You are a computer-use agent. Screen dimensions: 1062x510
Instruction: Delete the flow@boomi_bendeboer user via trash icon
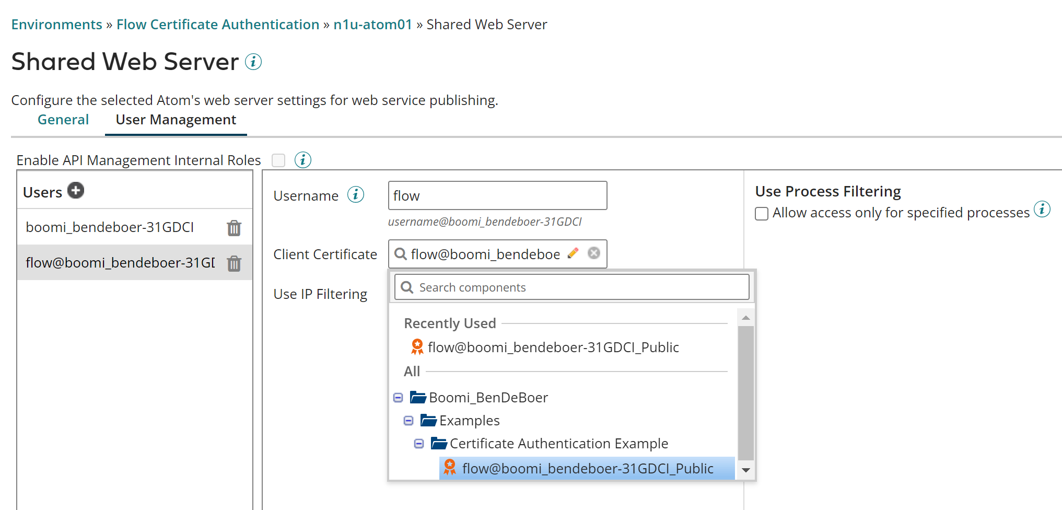pos(234,263)
